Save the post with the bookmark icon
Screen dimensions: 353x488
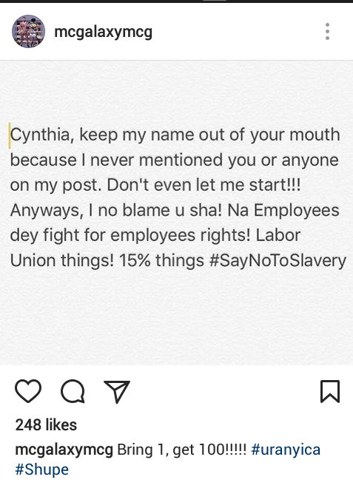(x=330, y=391)
